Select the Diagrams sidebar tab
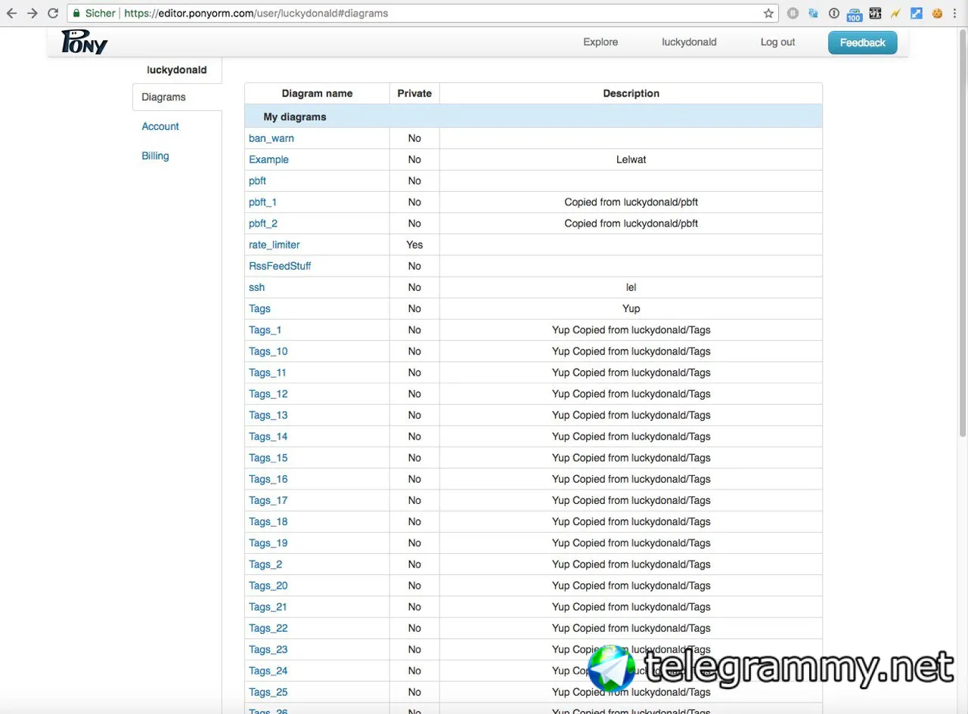Screen dimensions: 968x714 [x=177, y=97]
